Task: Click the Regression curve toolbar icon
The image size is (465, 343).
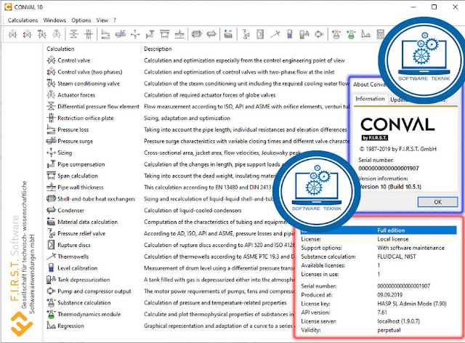Action: click(x=365, y=34)
